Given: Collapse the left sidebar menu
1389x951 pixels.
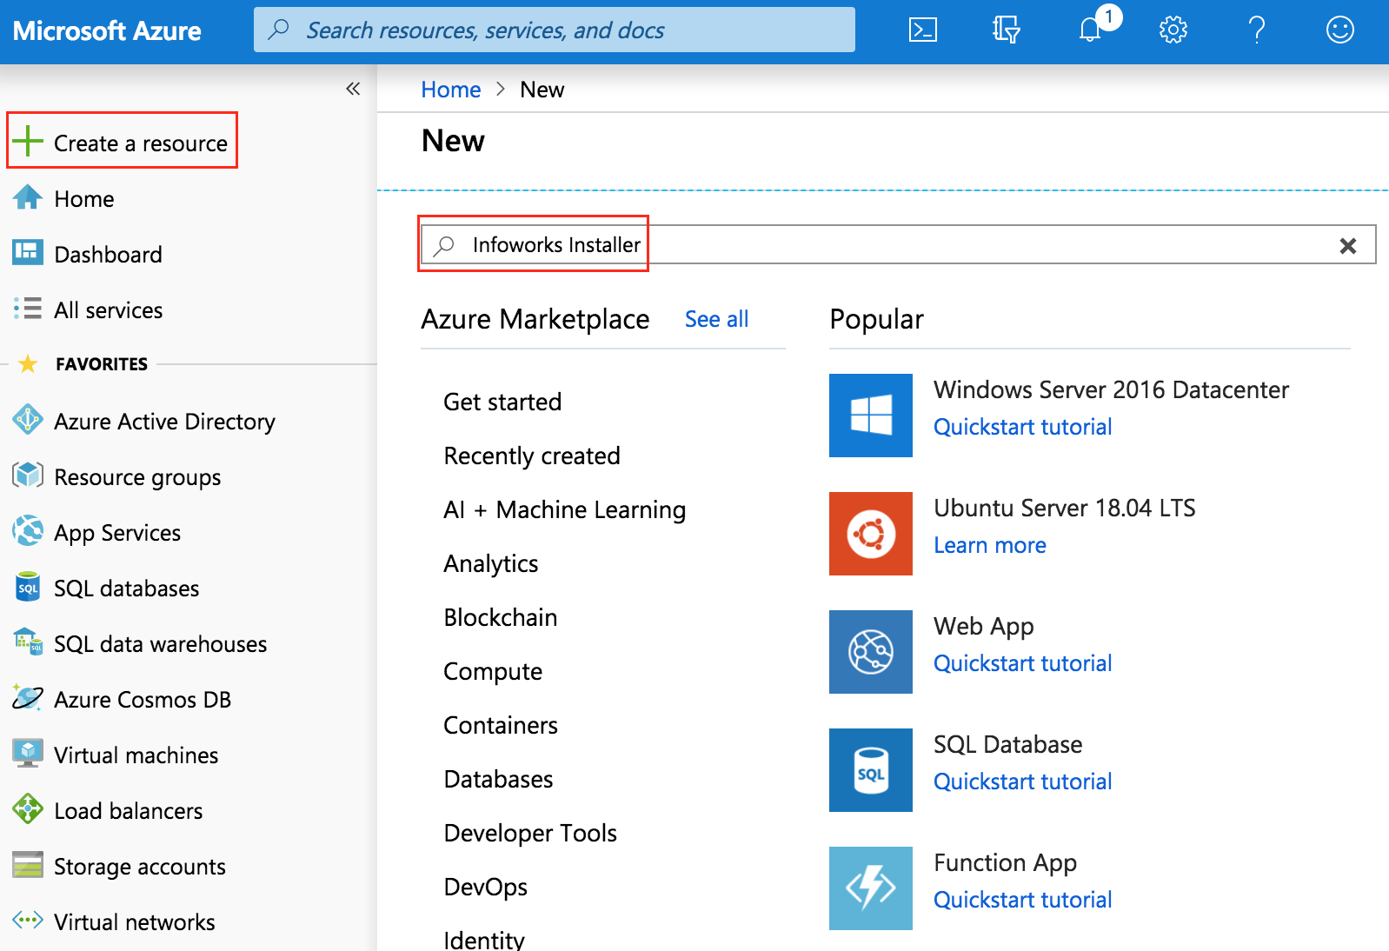Looking at the screenshot, I should coord(353,89).
